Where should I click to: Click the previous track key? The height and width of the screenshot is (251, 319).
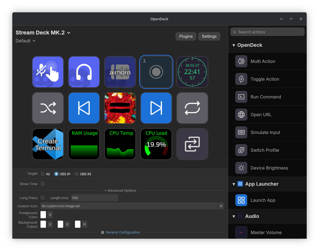(84, 108)
